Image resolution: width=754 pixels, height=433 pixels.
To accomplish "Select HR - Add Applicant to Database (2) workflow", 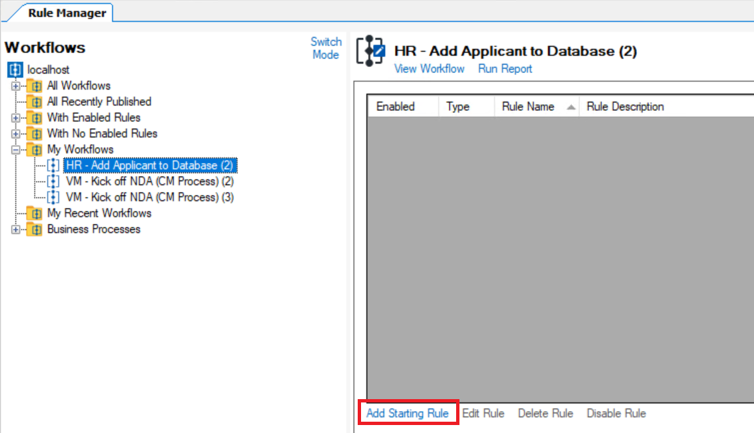I will pyautogui.click(x=150, y=165).
